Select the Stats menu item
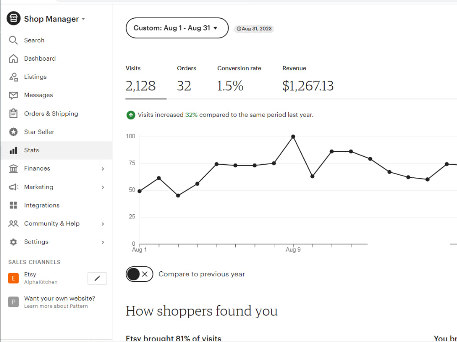This screenshot has height=342, width=457. pos(56,150)
